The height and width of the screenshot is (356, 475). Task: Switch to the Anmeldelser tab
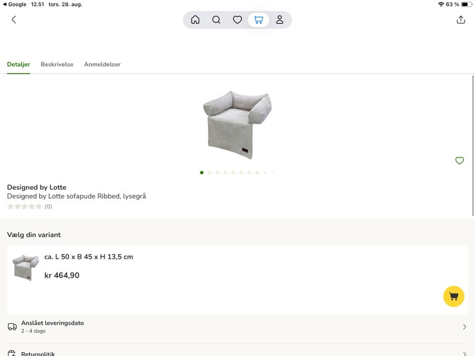(x=102, y=64)
